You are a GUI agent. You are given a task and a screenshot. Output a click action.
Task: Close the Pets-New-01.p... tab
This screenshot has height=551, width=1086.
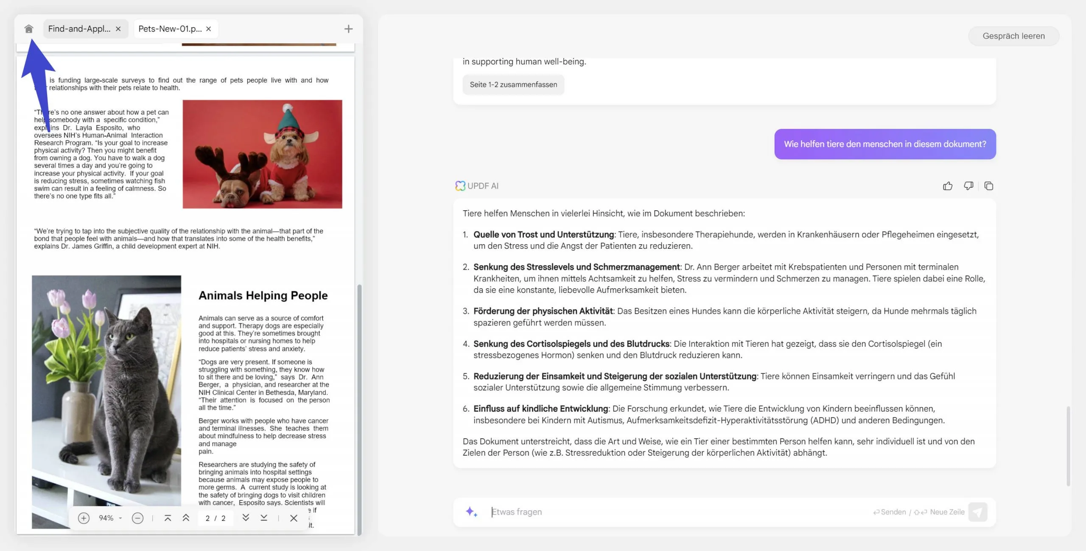(x=208, y=29)
